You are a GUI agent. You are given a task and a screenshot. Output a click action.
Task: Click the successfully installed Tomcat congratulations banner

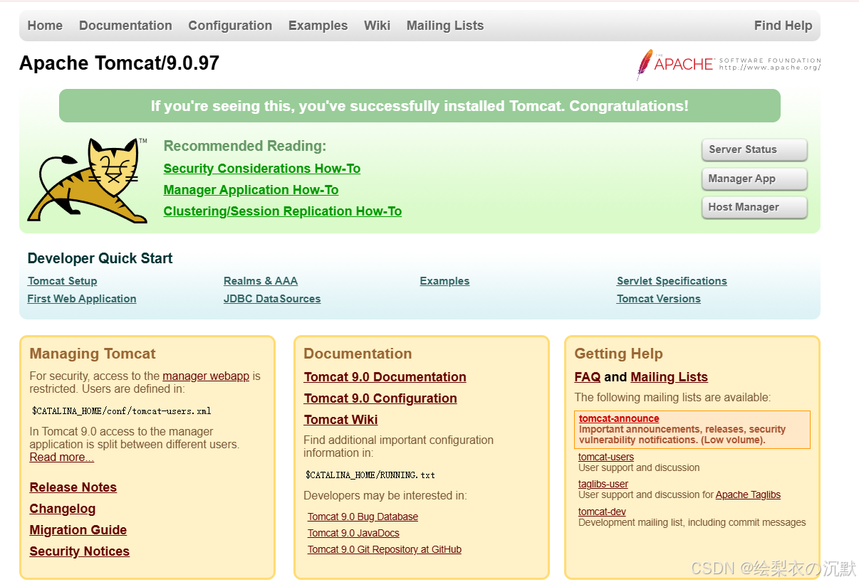[420, 106]
